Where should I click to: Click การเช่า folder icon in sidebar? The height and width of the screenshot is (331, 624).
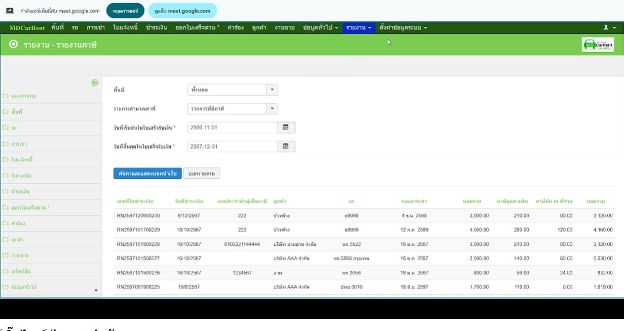tap(5, 144)
